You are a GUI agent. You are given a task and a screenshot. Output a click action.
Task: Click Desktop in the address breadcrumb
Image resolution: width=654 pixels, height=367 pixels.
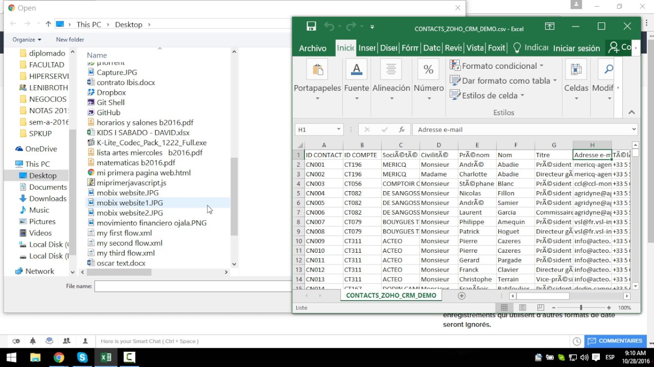click(128, 24)
